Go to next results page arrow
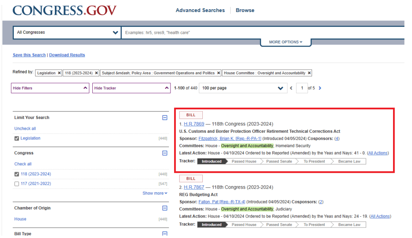 click(320, 88)
